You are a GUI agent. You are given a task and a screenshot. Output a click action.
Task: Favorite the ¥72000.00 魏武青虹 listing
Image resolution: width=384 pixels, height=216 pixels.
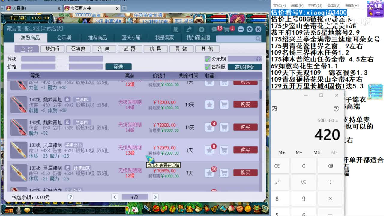[209, 104]
